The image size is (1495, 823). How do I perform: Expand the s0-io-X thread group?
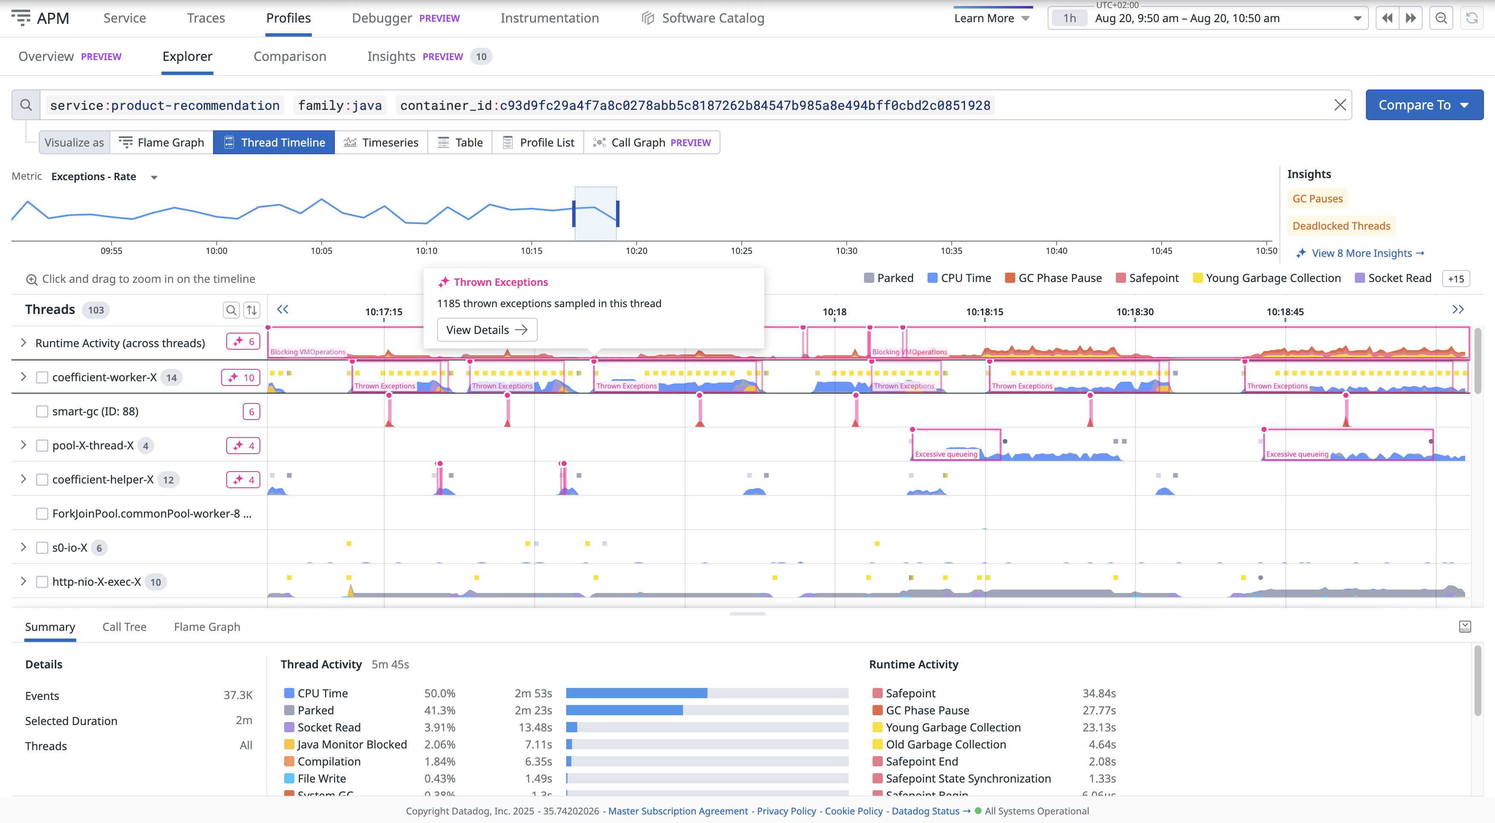[x=23, y=547]
